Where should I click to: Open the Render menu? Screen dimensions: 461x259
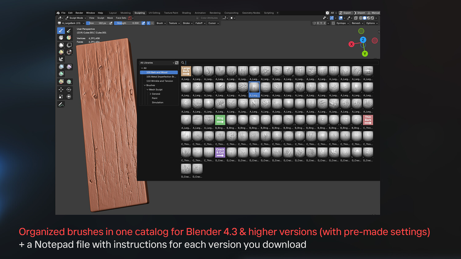coord(79,13)
